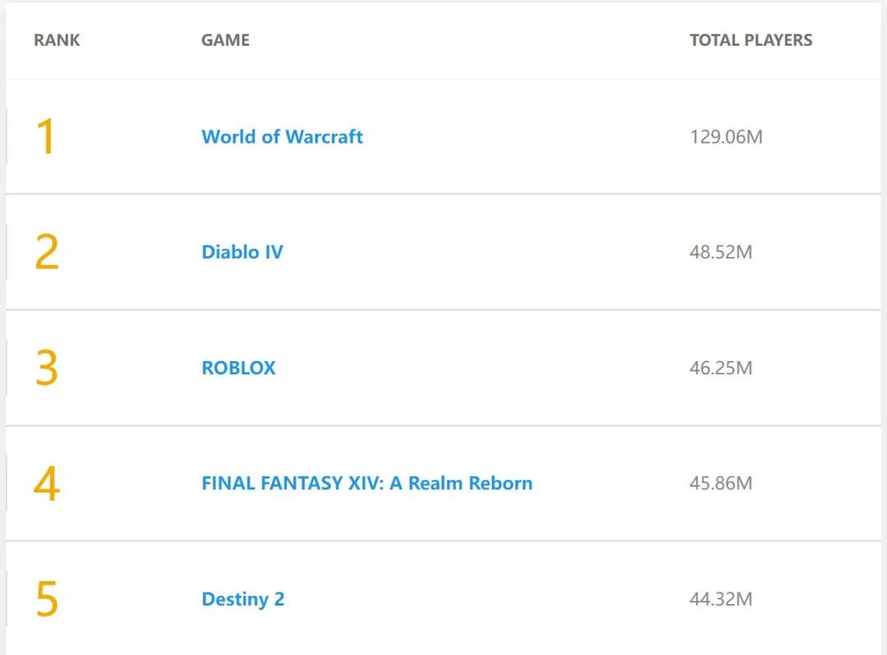This screenshot has width=887, height=655.
Task: Click the GAME column header
Action: point(225,40)
